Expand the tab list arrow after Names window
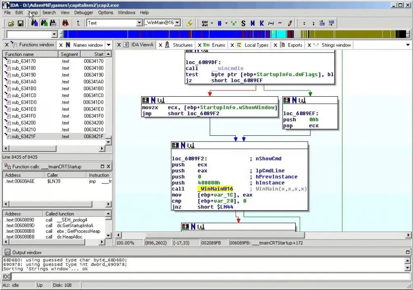This screenshot has width=413, height=290. click(x=109, y=45)
